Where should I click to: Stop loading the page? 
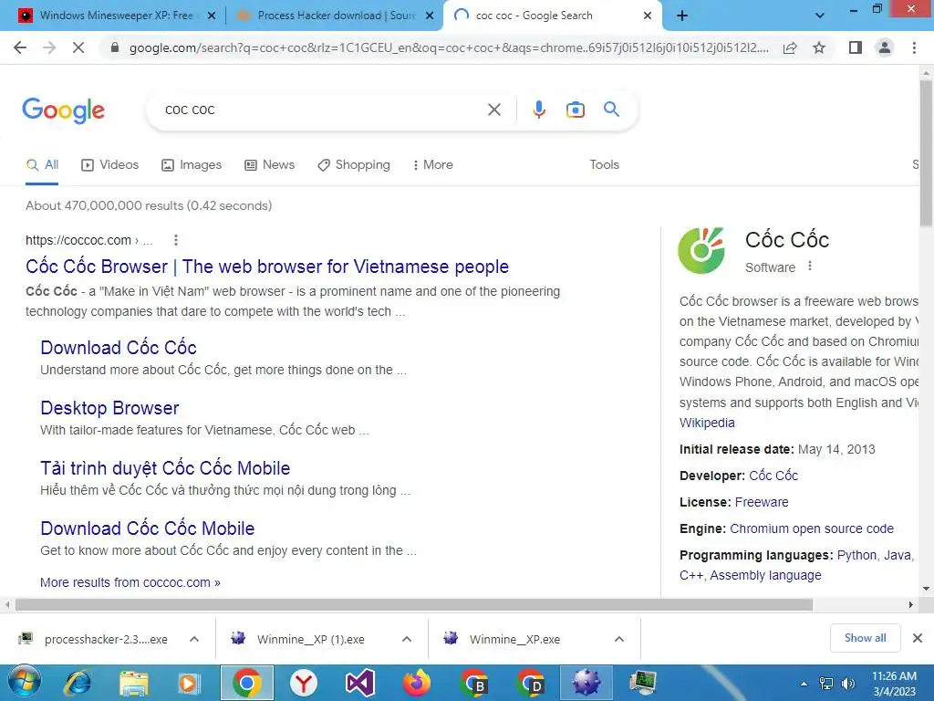coord(78,47)
